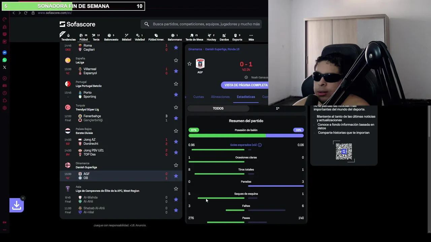Open X (Twitter) in the browser sidebar
Image resolution: width=431 pixels, height=242 pixels.
click(x=5, y=67)
